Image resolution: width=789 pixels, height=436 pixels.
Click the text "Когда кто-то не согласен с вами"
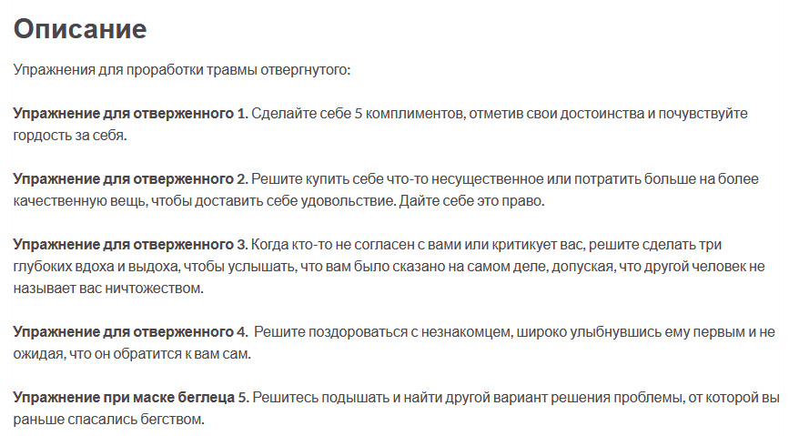pos(357,245)
